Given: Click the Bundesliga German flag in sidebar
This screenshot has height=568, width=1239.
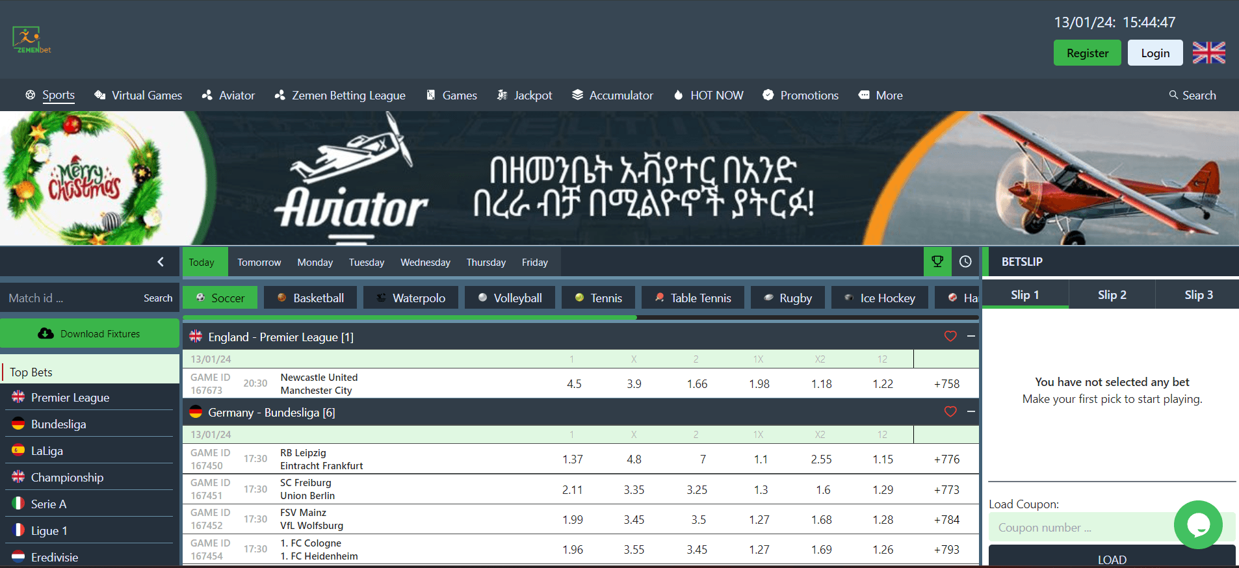Looking at the screenshot, I should [x=18, y=424].
